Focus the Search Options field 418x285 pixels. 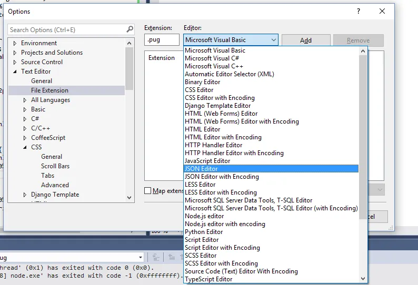click(67, 29)
